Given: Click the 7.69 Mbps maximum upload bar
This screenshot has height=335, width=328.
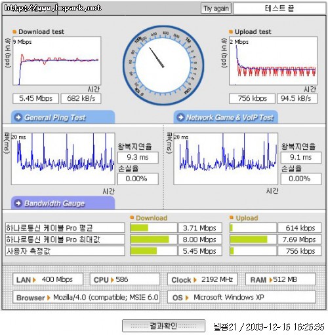Looking at the screenshot, I should [253, 239].
